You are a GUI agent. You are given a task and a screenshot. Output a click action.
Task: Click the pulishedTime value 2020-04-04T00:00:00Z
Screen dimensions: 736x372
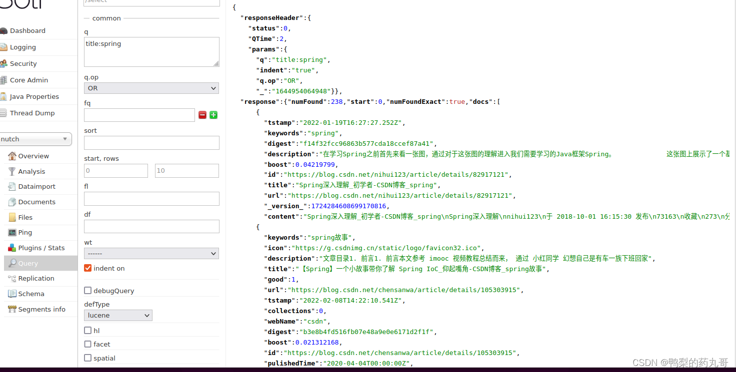click(x=367, y=363)
